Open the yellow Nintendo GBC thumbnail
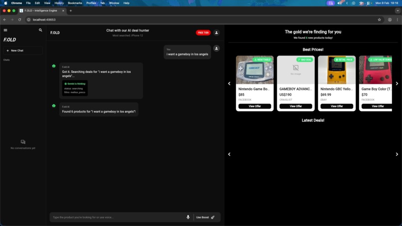 tap(337, 70)
